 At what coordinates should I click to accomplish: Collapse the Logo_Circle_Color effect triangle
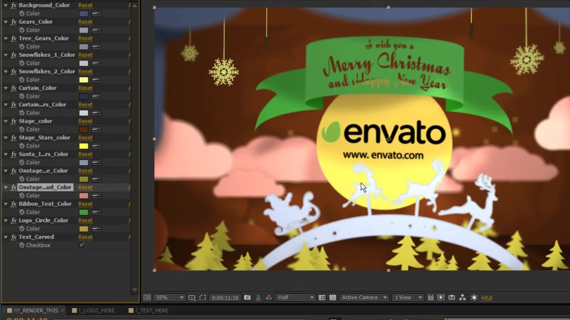coord(6,220)
